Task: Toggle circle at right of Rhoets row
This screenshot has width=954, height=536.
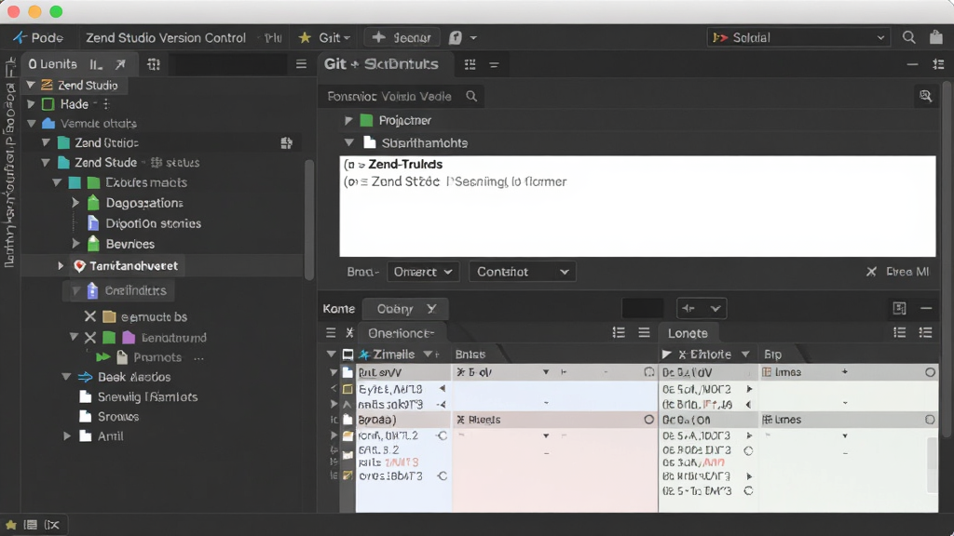Action: (x=649, y=420)
